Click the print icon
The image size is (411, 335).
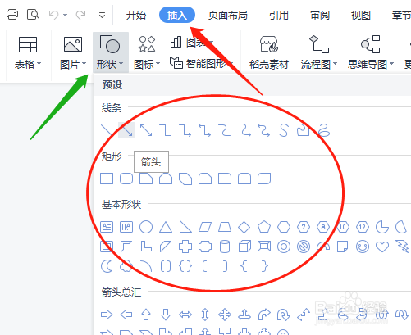[12, 15]
